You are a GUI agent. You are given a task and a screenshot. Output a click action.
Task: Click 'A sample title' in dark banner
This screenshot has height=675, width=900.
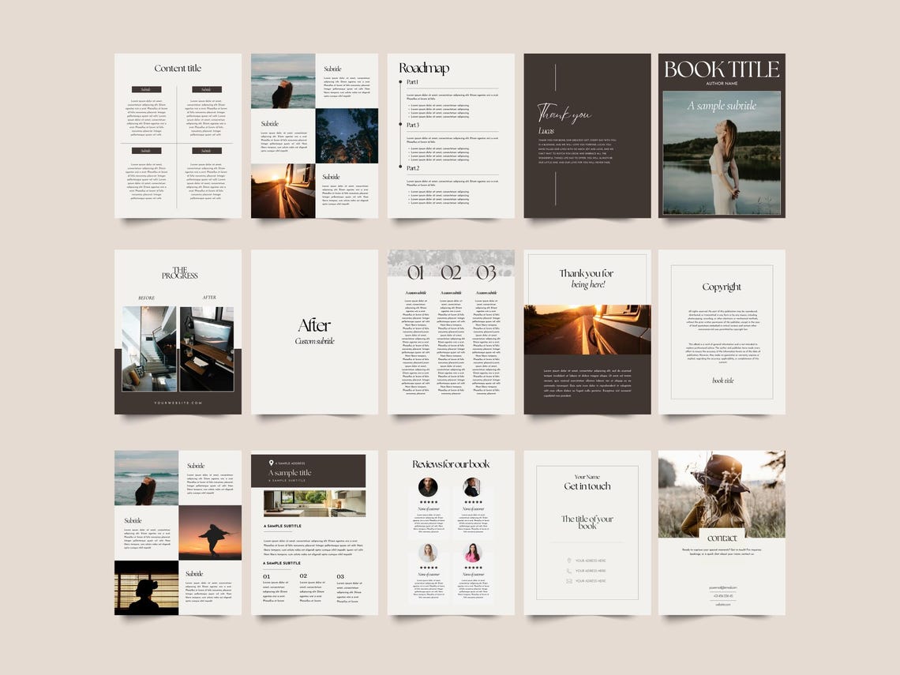tap(290, 472)
